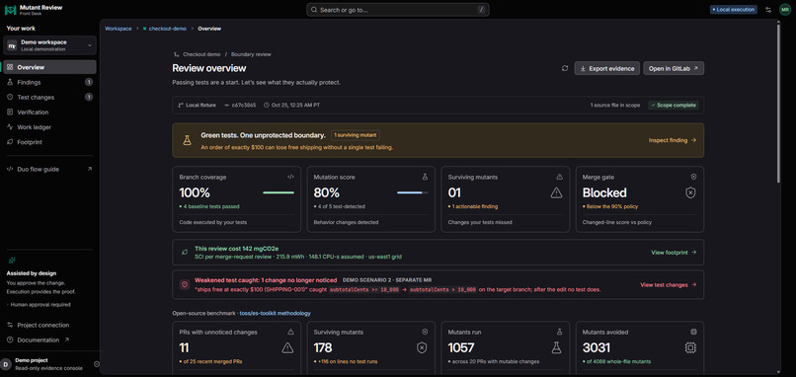Click the Local execution badge
The width and height of the screenshot is (796, 377).
pyautogui.click(x=734, y=10)
